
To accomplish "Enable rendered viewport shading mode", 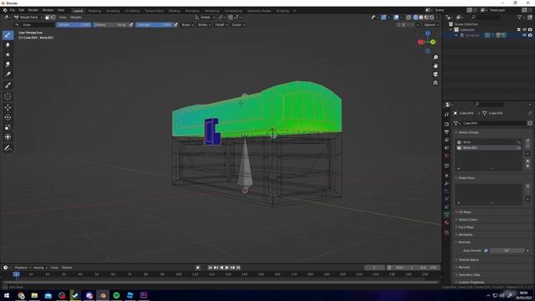I will (x=431, y=17).
